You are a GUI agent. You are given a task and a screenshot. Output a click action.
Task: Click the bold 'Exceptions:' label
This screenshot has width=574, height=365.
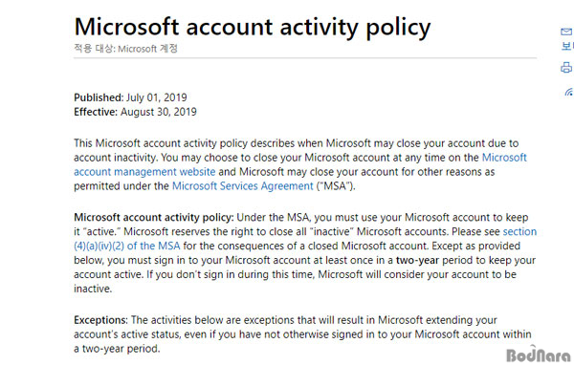click(101, 320)
